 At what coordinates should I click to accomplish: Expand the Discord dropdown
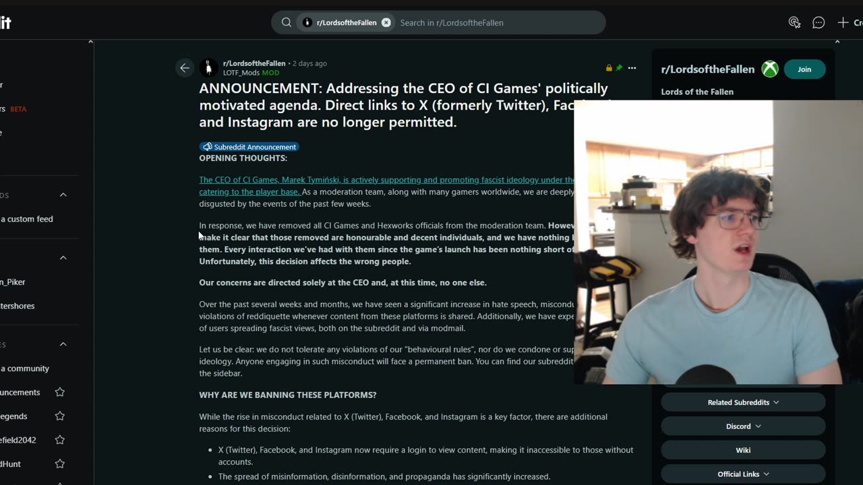coord(743,426)
